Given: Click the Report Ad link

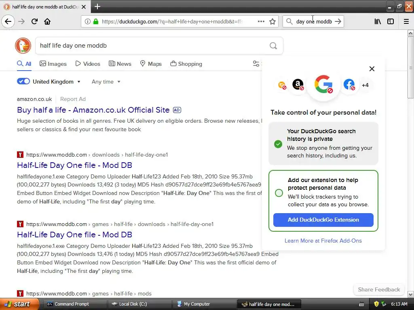Looking at the screenshot, I should point(73,99).
